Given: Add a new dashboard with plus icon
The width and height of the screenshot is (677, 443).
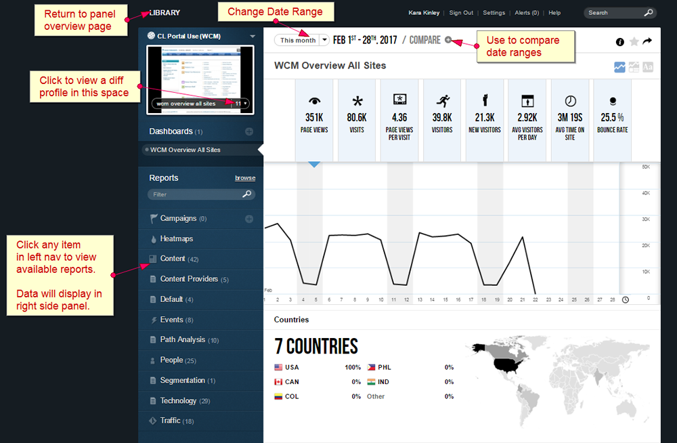Looking at the screenshot, I should [249, 131].
